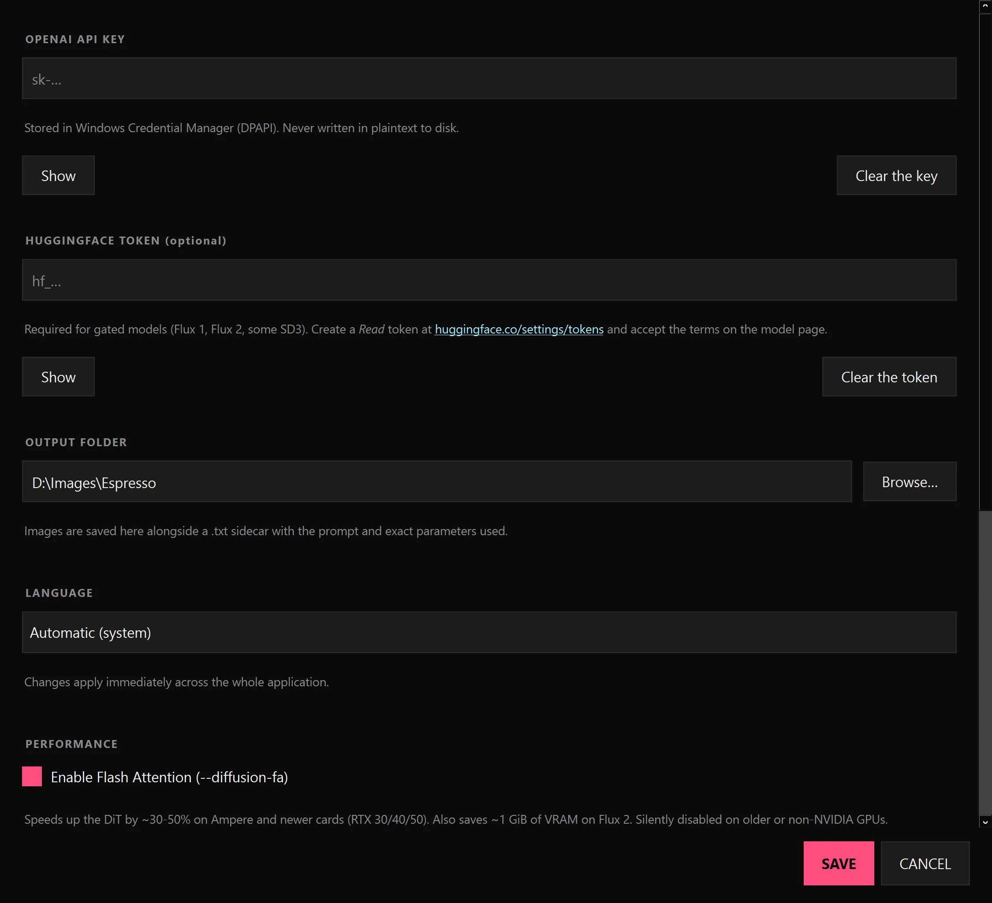Viewport: 992px width, 903px height.
Task: Show the HuggingFace token
Action: [58, 377]
